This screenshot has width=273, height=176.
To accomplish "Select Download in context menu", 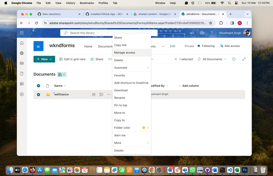I will (132, 90).
